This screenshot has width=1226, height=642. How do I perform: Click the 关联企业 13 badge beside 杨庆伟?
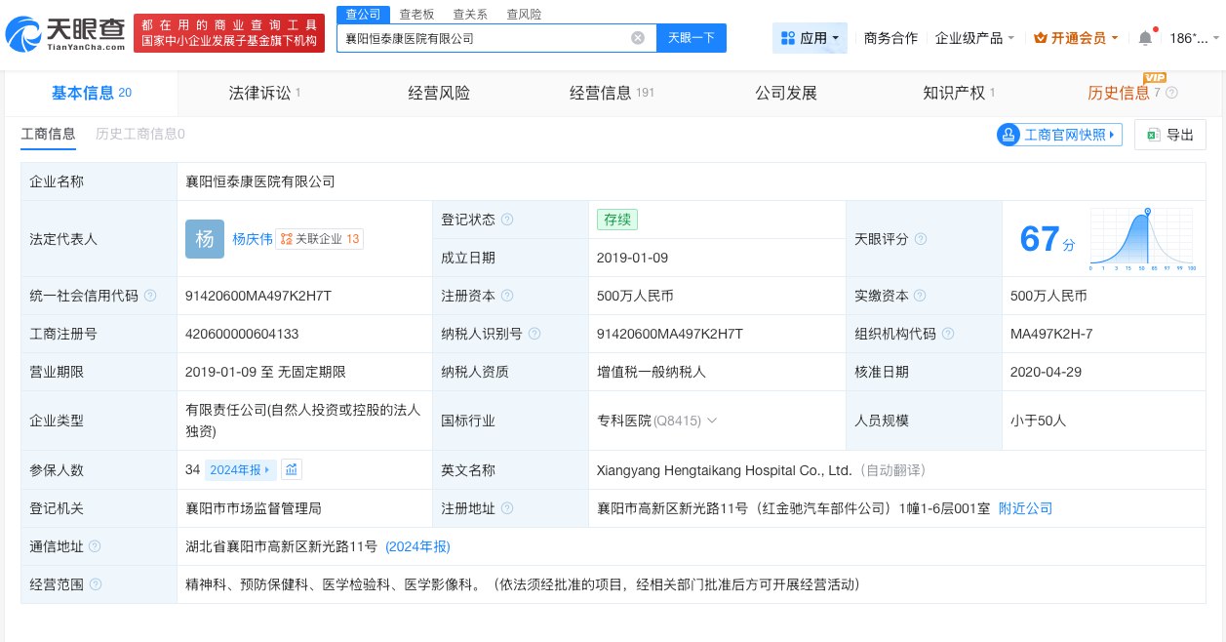321,239
